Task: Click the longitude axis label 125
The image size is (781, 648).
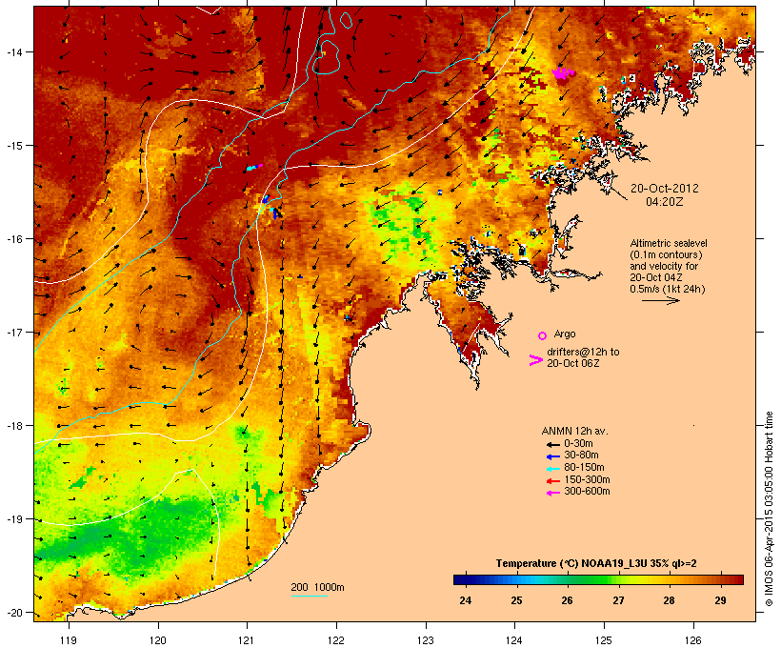Action: point(604,640)
